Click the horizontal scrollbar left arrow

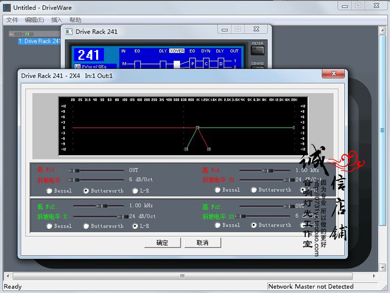tap(8, 276)
